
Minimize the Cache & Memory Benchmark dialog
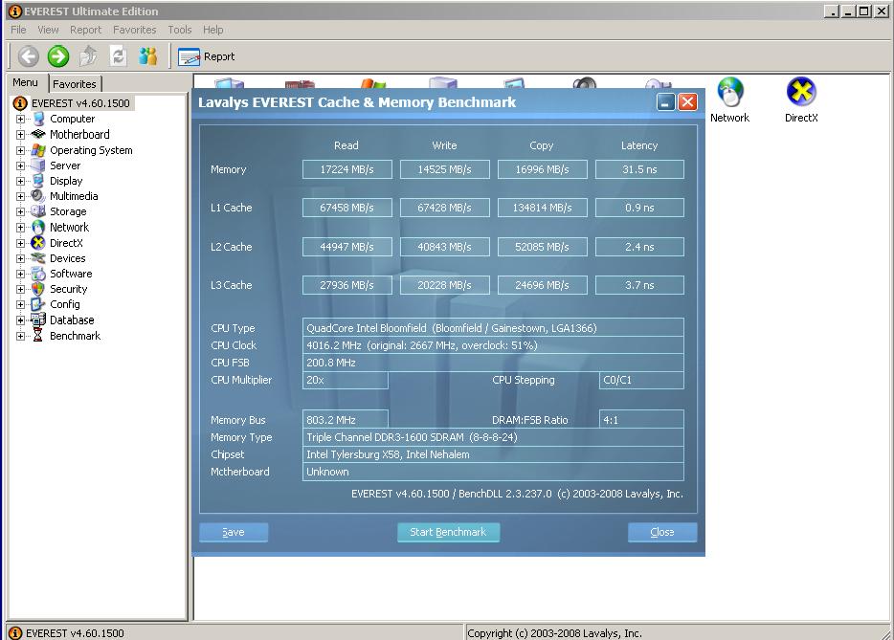tap(666, 102)
